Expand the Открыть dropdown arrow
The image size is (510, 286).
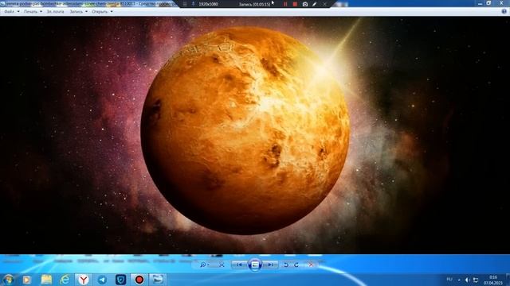click(x=112, y=11)
